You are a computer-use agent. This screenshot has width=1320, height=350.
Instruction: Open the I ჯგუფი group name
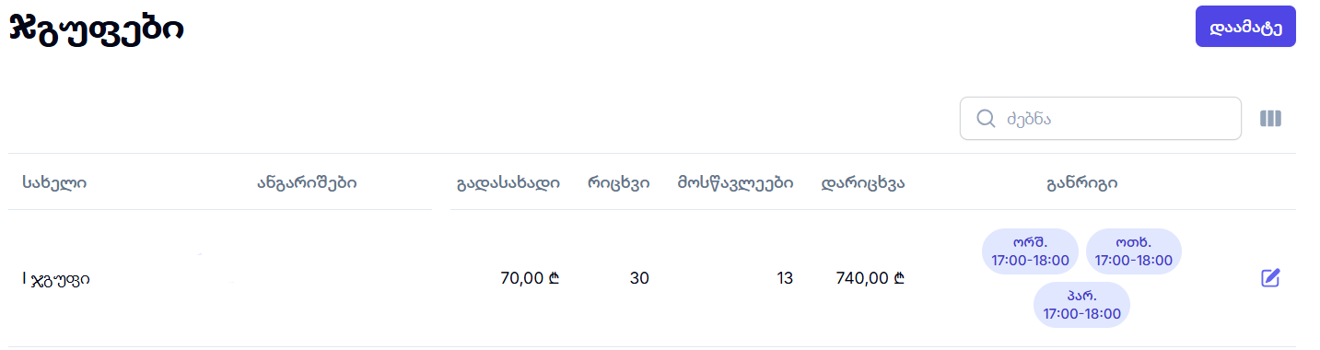click(56, 278)
